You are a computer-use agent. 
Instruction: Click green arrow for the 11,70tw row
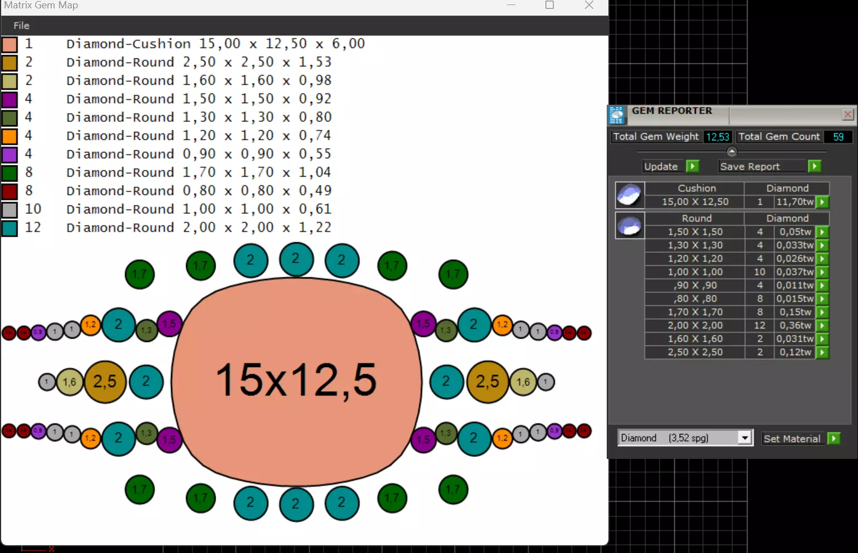[x=822, y=202]
